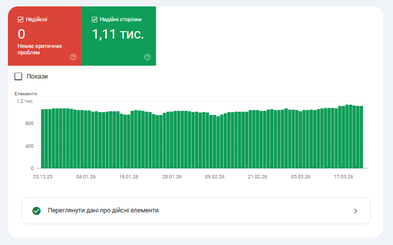Click the 23.12.25 date label
Image resolution: width=393 pixels, height=245 pixels.
tap(42, 177)
